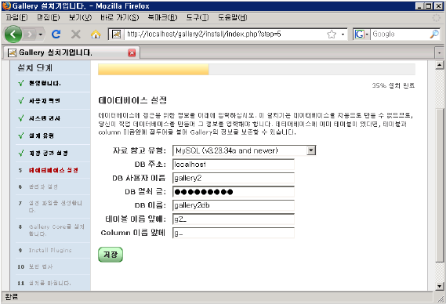
Task: Click the 데이터베이스 설정 page heading
Action: click(132, 100)
